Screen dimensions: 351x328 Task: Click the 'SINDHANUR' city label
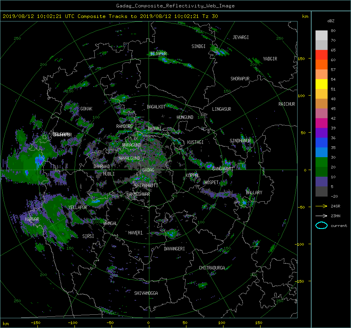[x=240, y=141]
